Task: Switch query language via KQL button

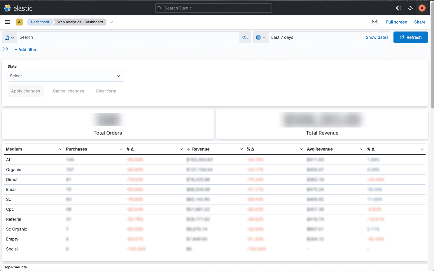Action: tap(245, 37)
